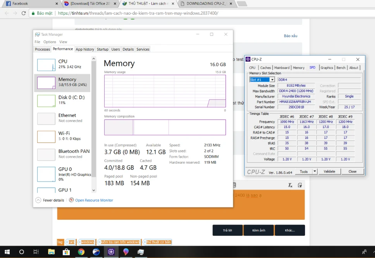Open File Explorer from taskbar
This screenshot has height=258, width=375.
(51, 252)
